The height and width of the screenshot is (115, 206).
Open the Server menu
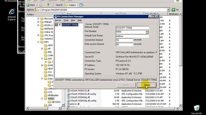point(58,20)
